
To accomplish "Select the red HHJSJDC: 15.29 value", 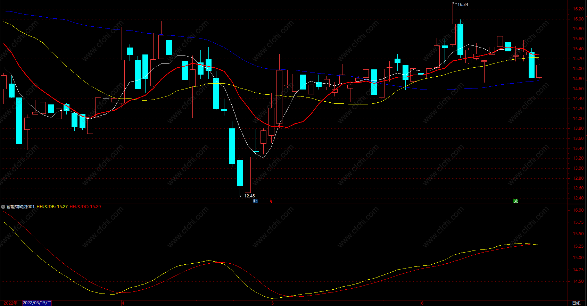I will (x=85, y=207).
